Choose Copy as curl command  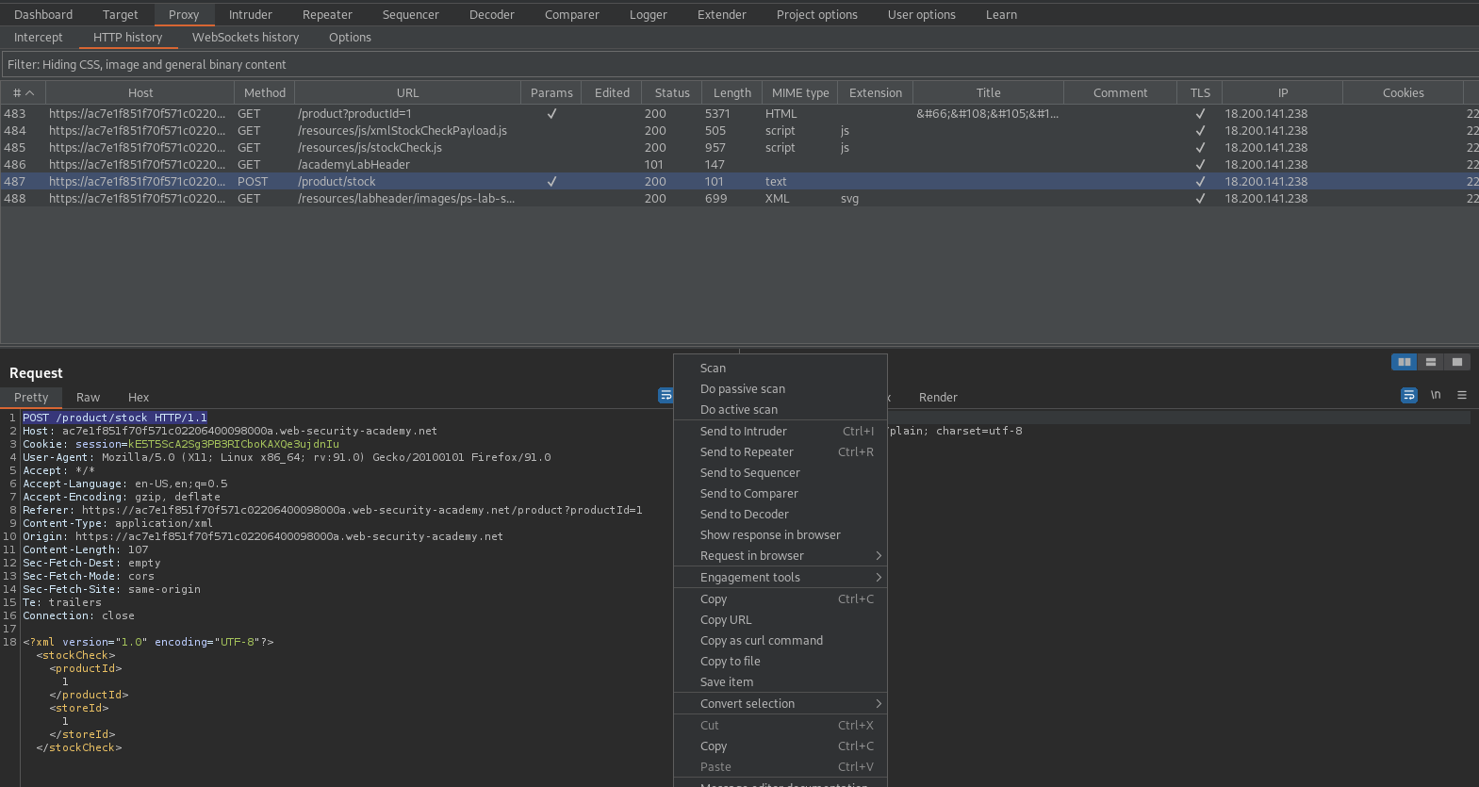781,641
